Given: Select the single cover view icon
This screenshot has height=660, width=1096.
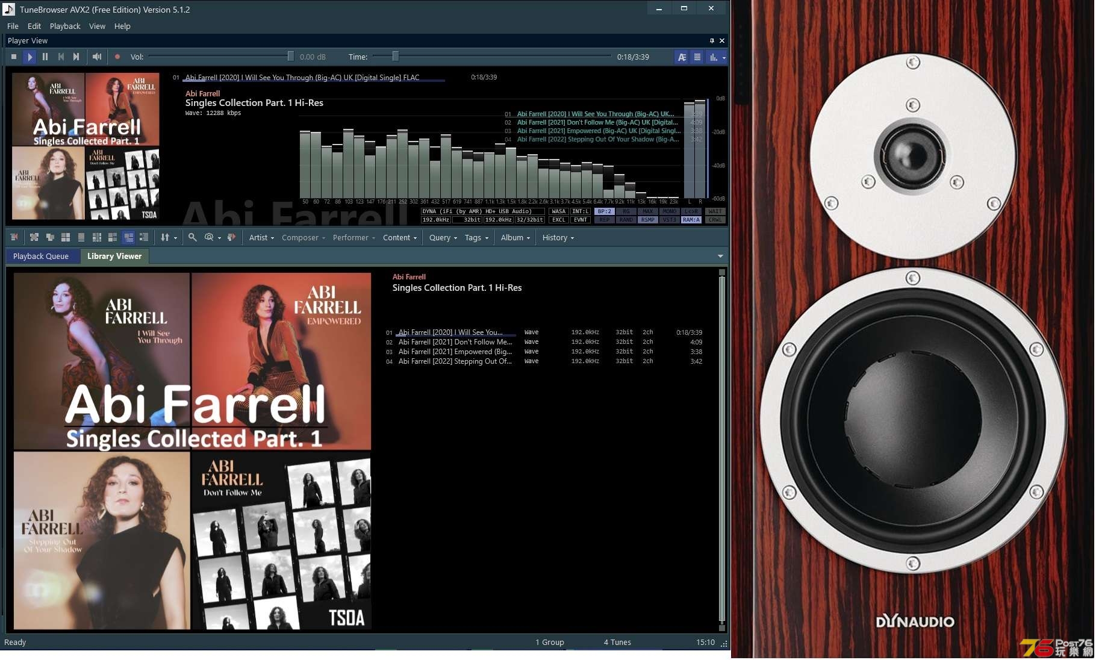Looking at the screenshot, I should click(81, 237).
